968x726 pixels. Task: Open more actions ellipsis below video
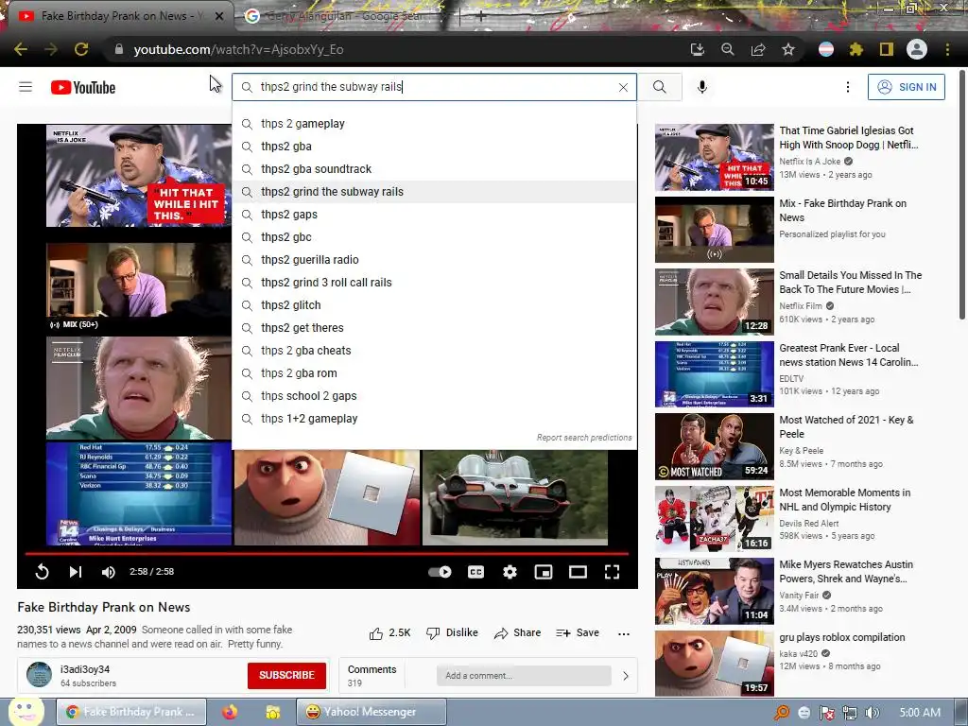coord(624,634)
